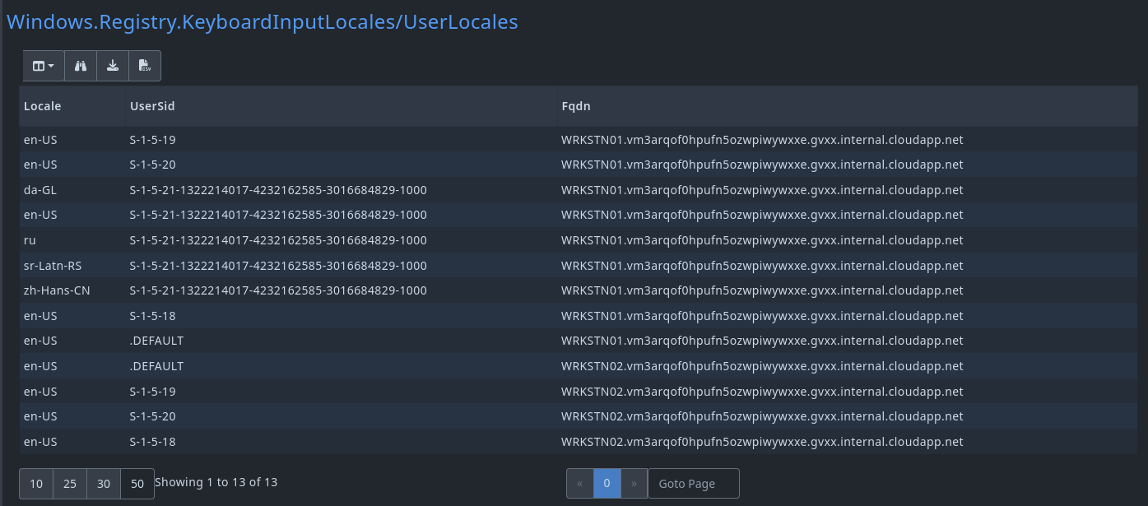Sort the table by the Locale column
The image size is (1148, 506).
click(x=42, y=105)
